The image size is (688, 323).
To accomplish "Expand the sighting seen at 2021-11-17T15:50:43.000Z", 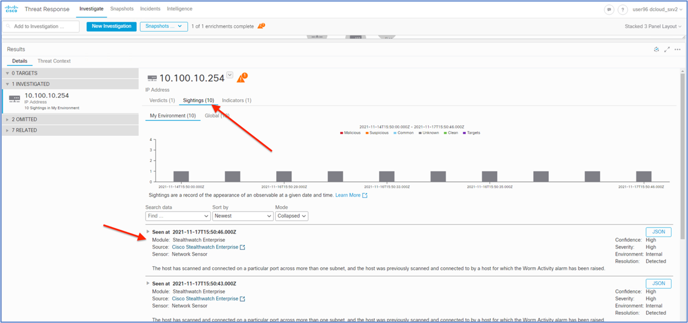I will (x=148, y=283).
